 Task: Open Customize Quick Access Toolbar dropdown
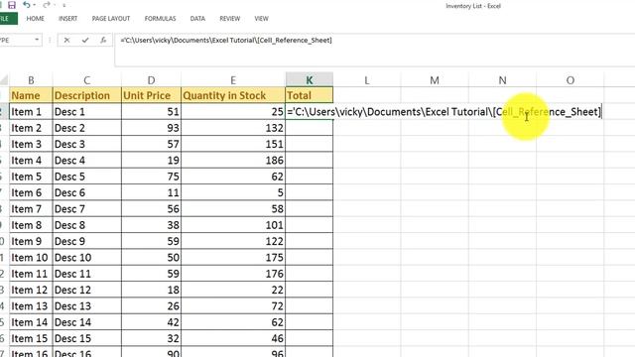[x=64, y=5]
